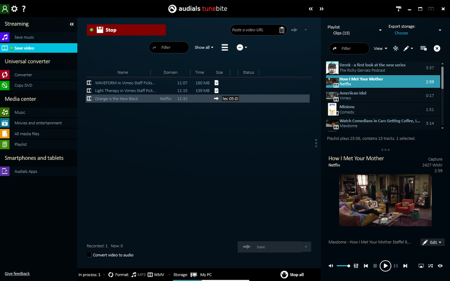This screenshot has width=450, height=281.
Task: Select MP3 format in status bar
Action: click(139, 275)
